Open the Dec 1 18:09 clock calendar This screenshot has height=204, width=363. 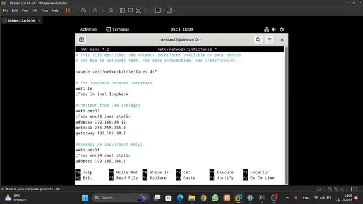[181, 29]
